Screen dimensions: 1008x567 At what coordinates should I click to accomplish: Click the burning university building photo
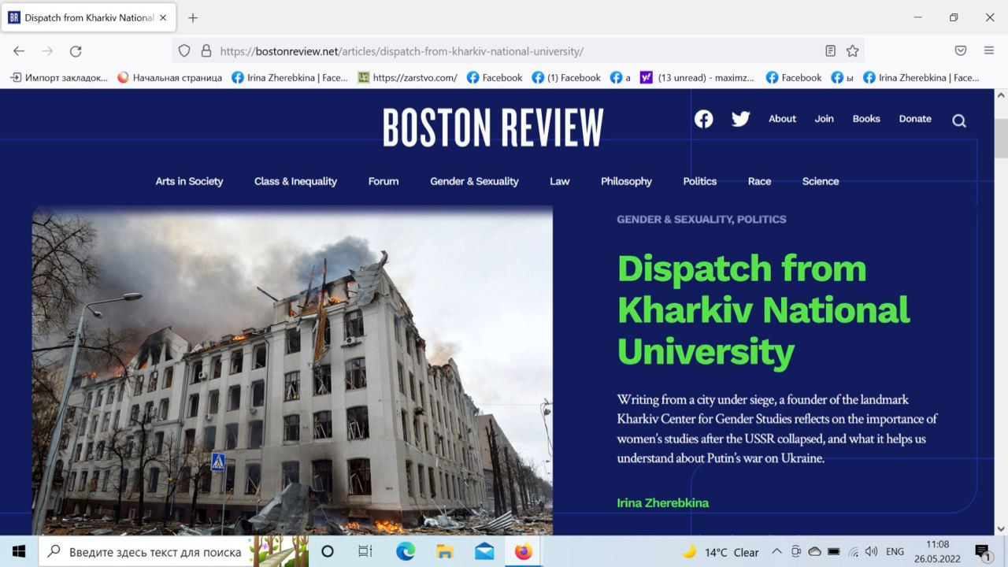pyautogui.click(x=292, y=371)
